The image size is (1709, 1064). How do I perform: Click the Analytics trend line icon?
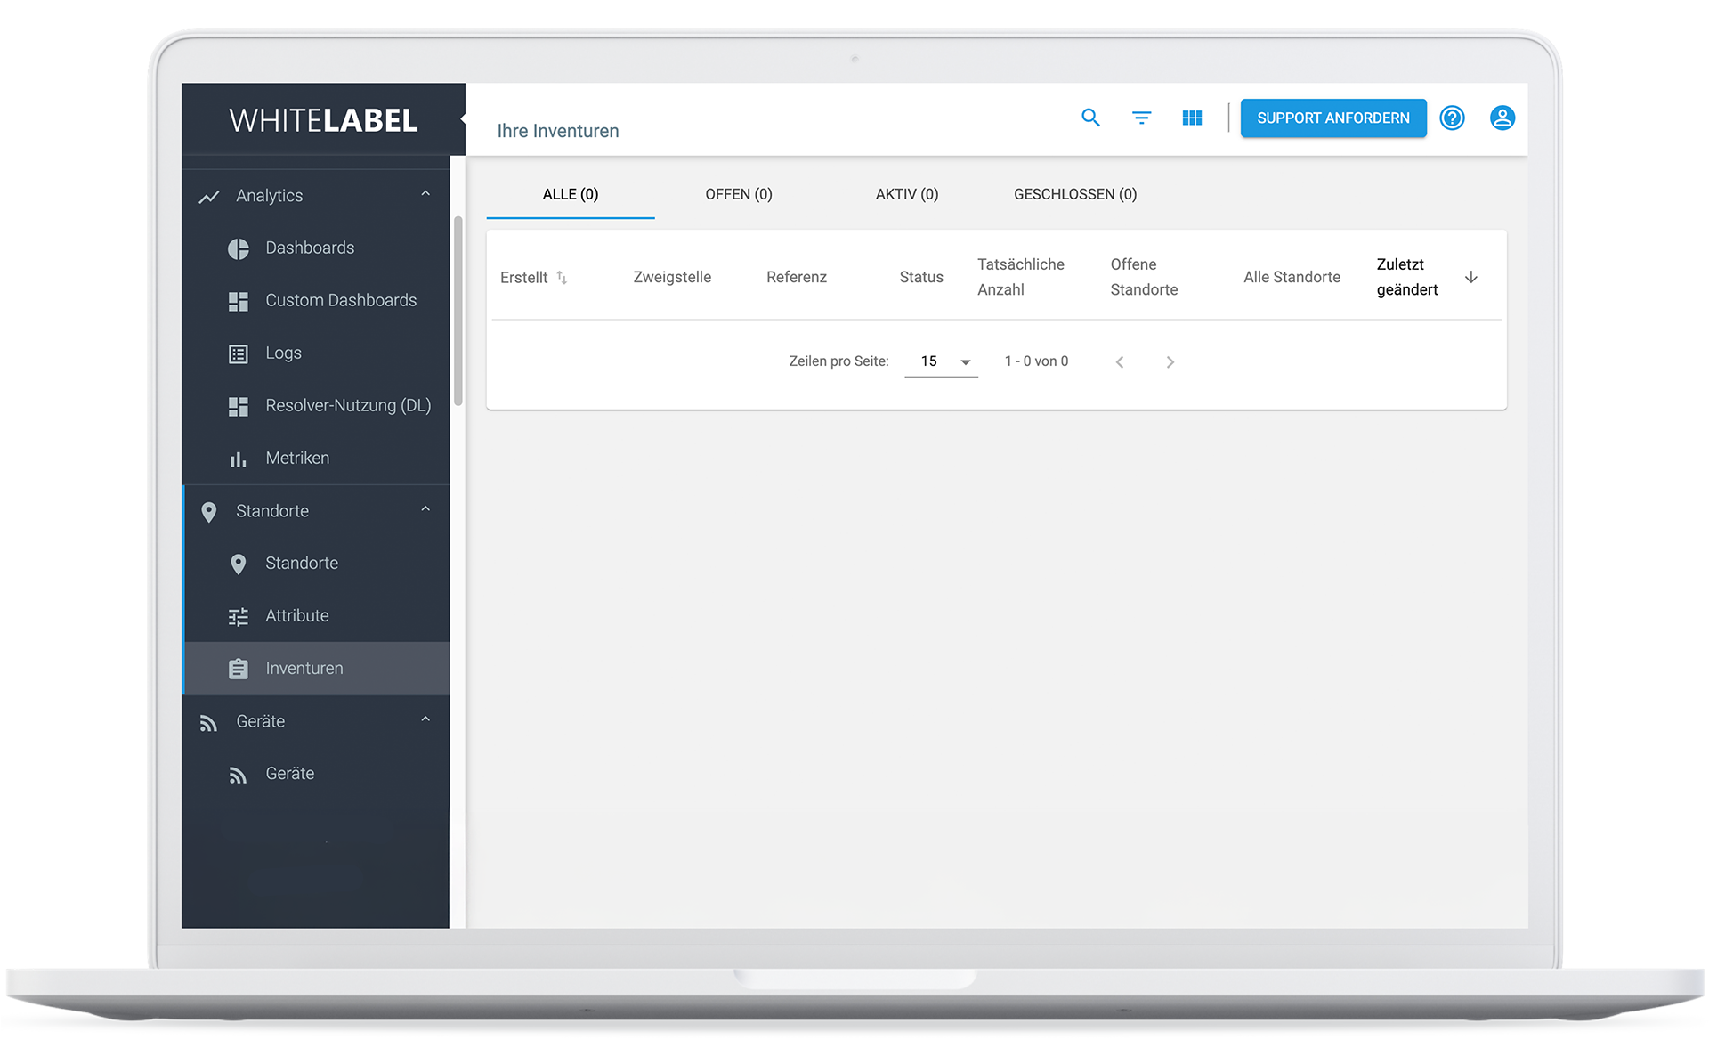[x=209, y=197]
